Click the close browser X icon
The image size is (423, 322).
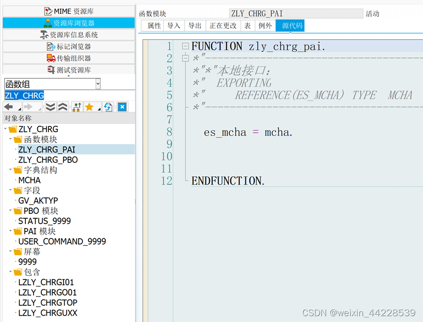(x=122, y=107)
